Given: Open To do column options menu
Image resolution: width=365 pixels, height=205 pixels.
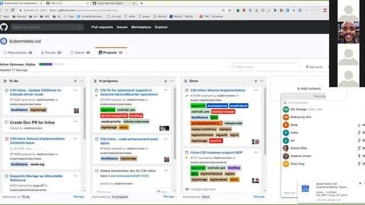Looking at the screenshot, I should tap(82, 81).
